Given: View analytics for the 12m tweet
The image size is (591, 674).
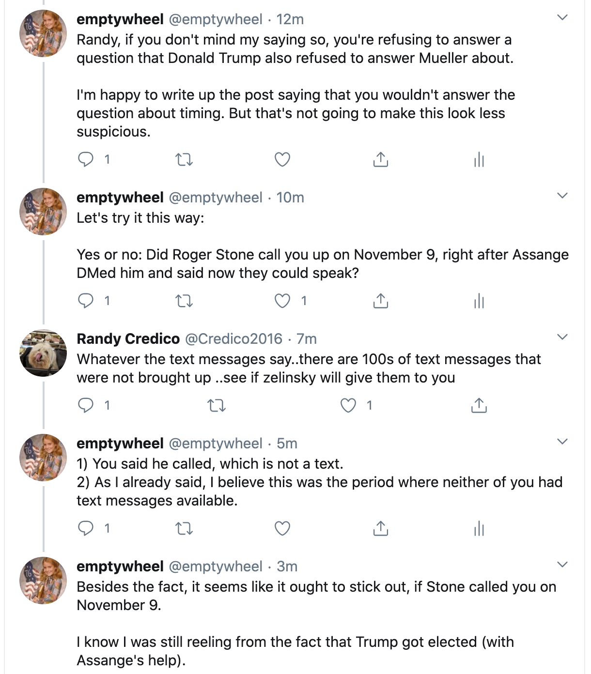Looking at the screenshot, I should pyautogui.click(x=479, y=159).
